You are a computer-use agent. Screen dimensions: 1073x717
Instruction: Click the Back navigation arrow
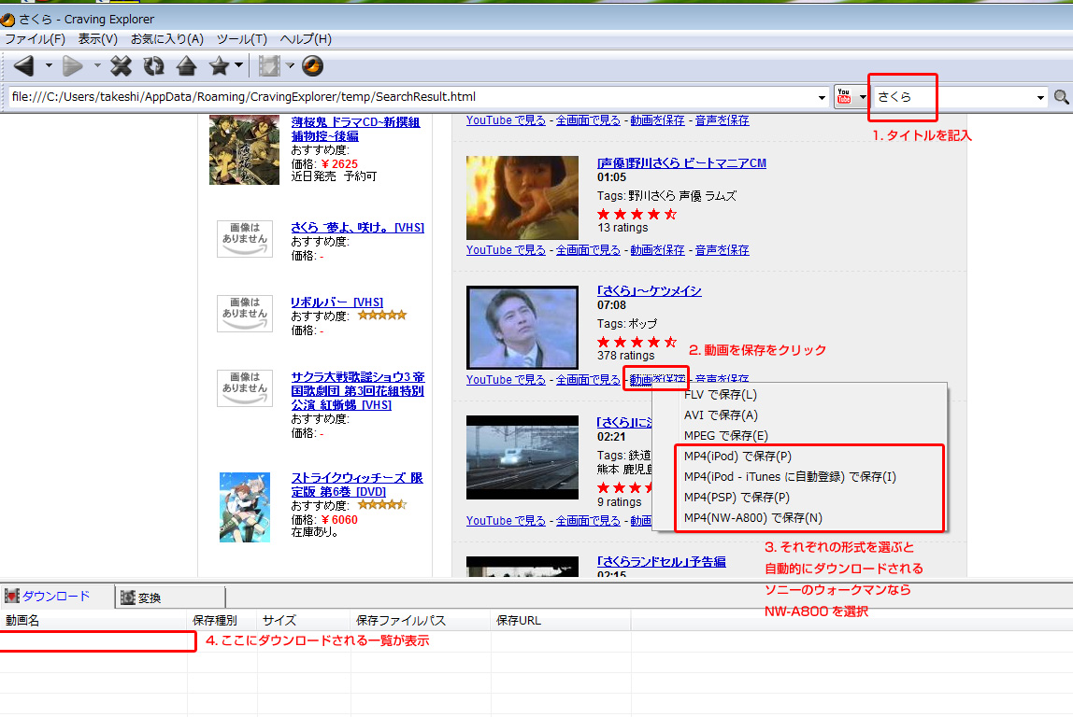coord(23,65)
